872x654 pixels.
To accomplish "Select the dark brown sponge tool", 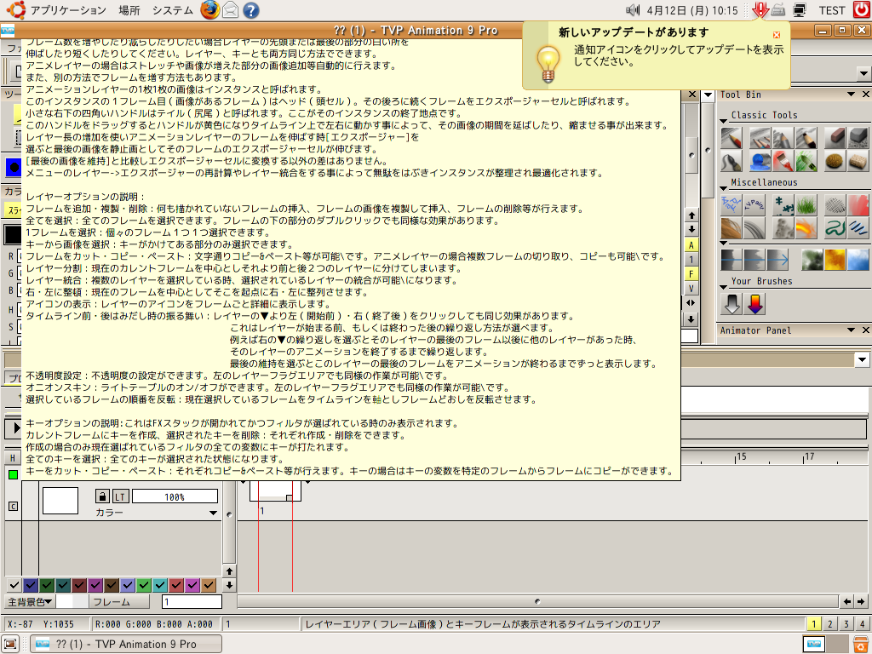I will (835, 161).
